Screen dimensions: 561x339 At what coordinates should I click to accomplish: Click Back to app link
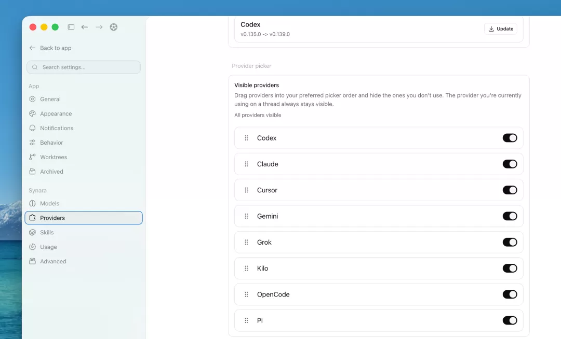point(50,48)
